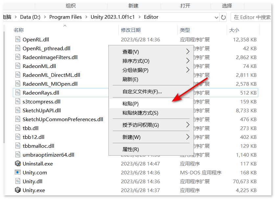Click the tbb.dll file icon
The height and width of the screenshot is (199, 275).
coord(18,128)
